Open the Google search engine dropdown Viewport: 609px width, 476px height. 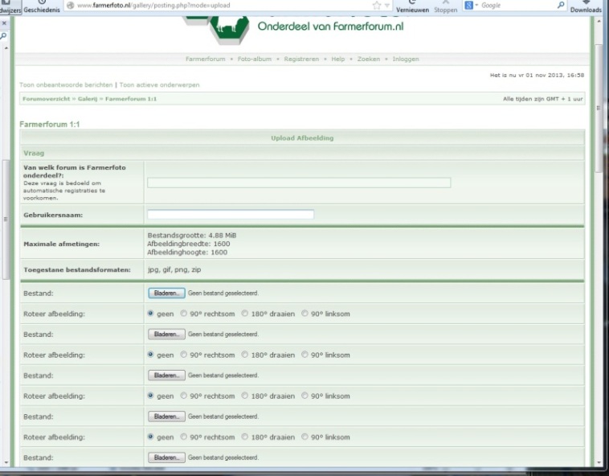coord(472,6)
